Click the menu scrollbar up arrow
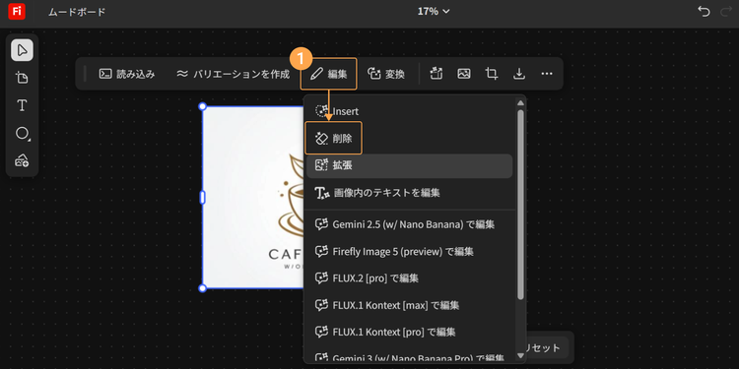This screenshot has width=739, height=369. click(520, 102)
